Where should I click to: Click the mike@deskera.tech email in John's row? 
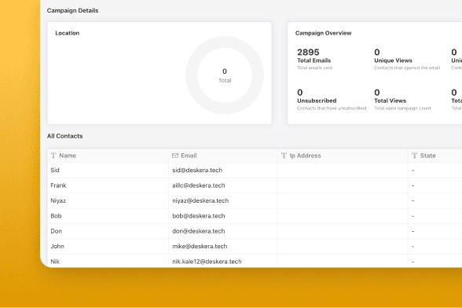(x=200, y=247)
